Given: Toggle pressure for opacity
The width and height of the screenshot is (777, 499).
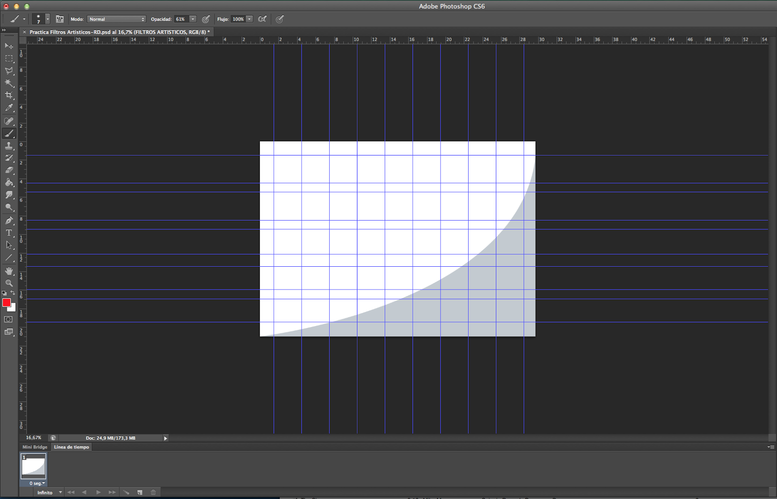Looking at the screenshot, I should point(206,19).
